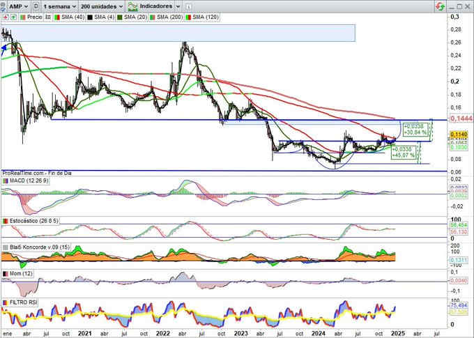Click the +30,84 % measurement box
The height and width of the screenshot is (338, 474).
415,130
